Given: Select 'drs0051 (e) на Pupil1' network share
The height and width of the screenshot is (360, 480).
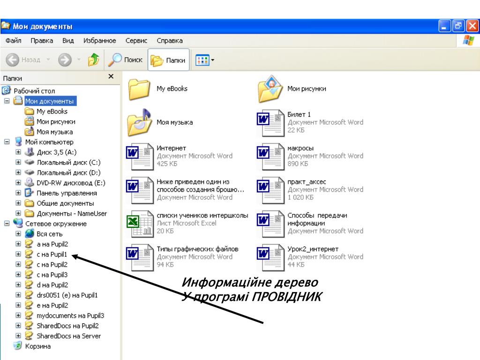Looking at the screenshot, I should [x=67, y=295].
